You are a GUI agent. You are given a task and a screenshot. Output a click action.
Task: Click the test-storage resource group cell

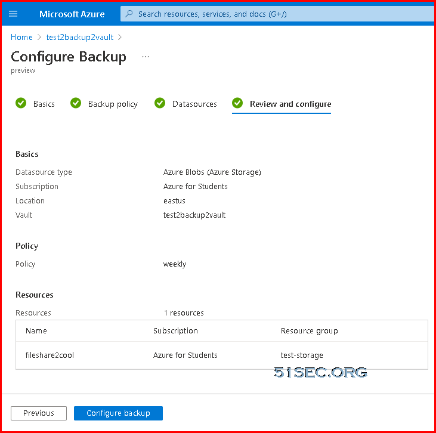302,355
